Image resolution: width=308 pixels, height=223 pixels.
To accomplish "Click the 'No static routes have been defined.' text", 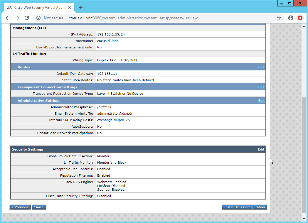I will pos(126,80).
